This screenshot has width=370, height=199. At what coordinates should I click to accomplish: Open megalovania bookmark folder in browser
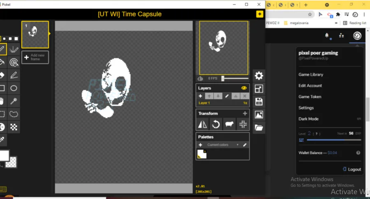296,23
